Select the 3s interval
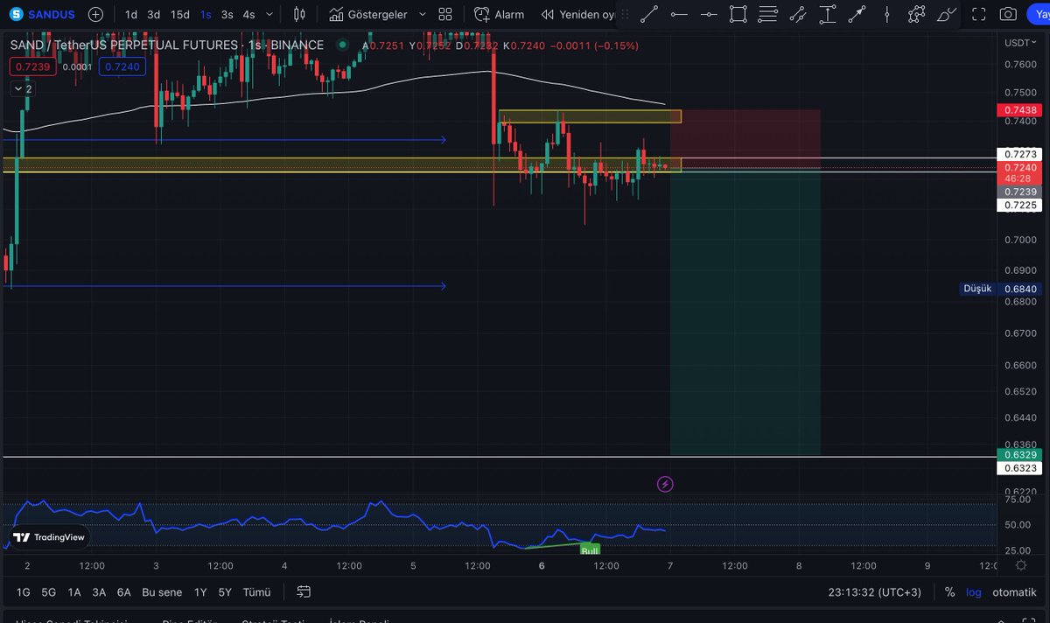This screenshot has height=623, width=1050. 227,15
